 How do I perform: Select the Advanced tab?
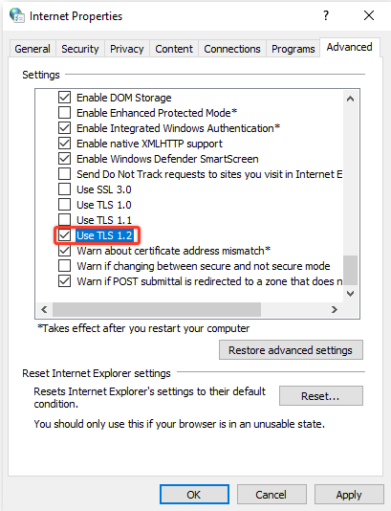click(349, 47)
